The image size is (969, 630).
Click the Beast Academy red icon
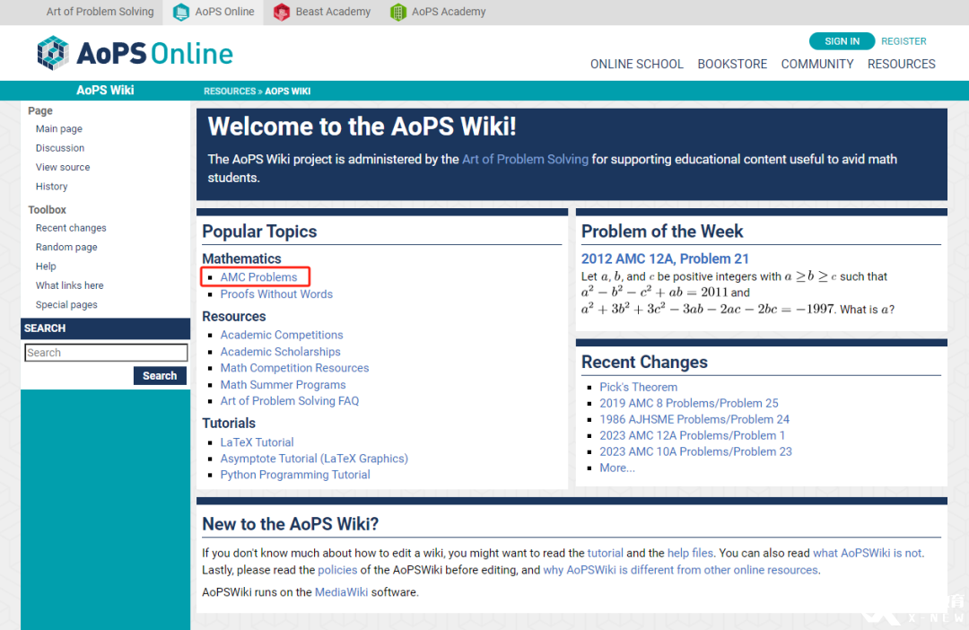[282, 12]
